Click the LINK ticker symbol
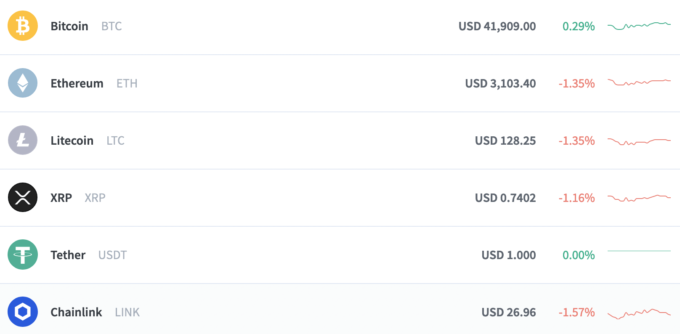Screen dimensions: 680x334 [127, 312]
